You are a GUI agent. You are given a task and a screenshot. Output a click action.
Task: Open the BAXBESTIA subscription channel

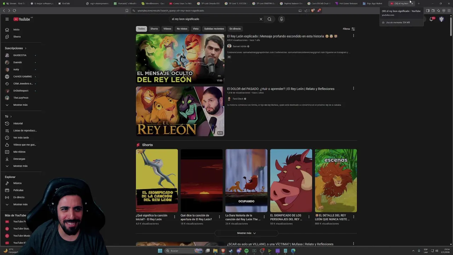point(21,55)
